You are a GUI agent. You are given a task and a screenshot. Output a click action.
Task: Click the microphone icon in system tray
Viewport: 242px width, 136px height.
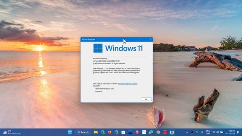202,132
